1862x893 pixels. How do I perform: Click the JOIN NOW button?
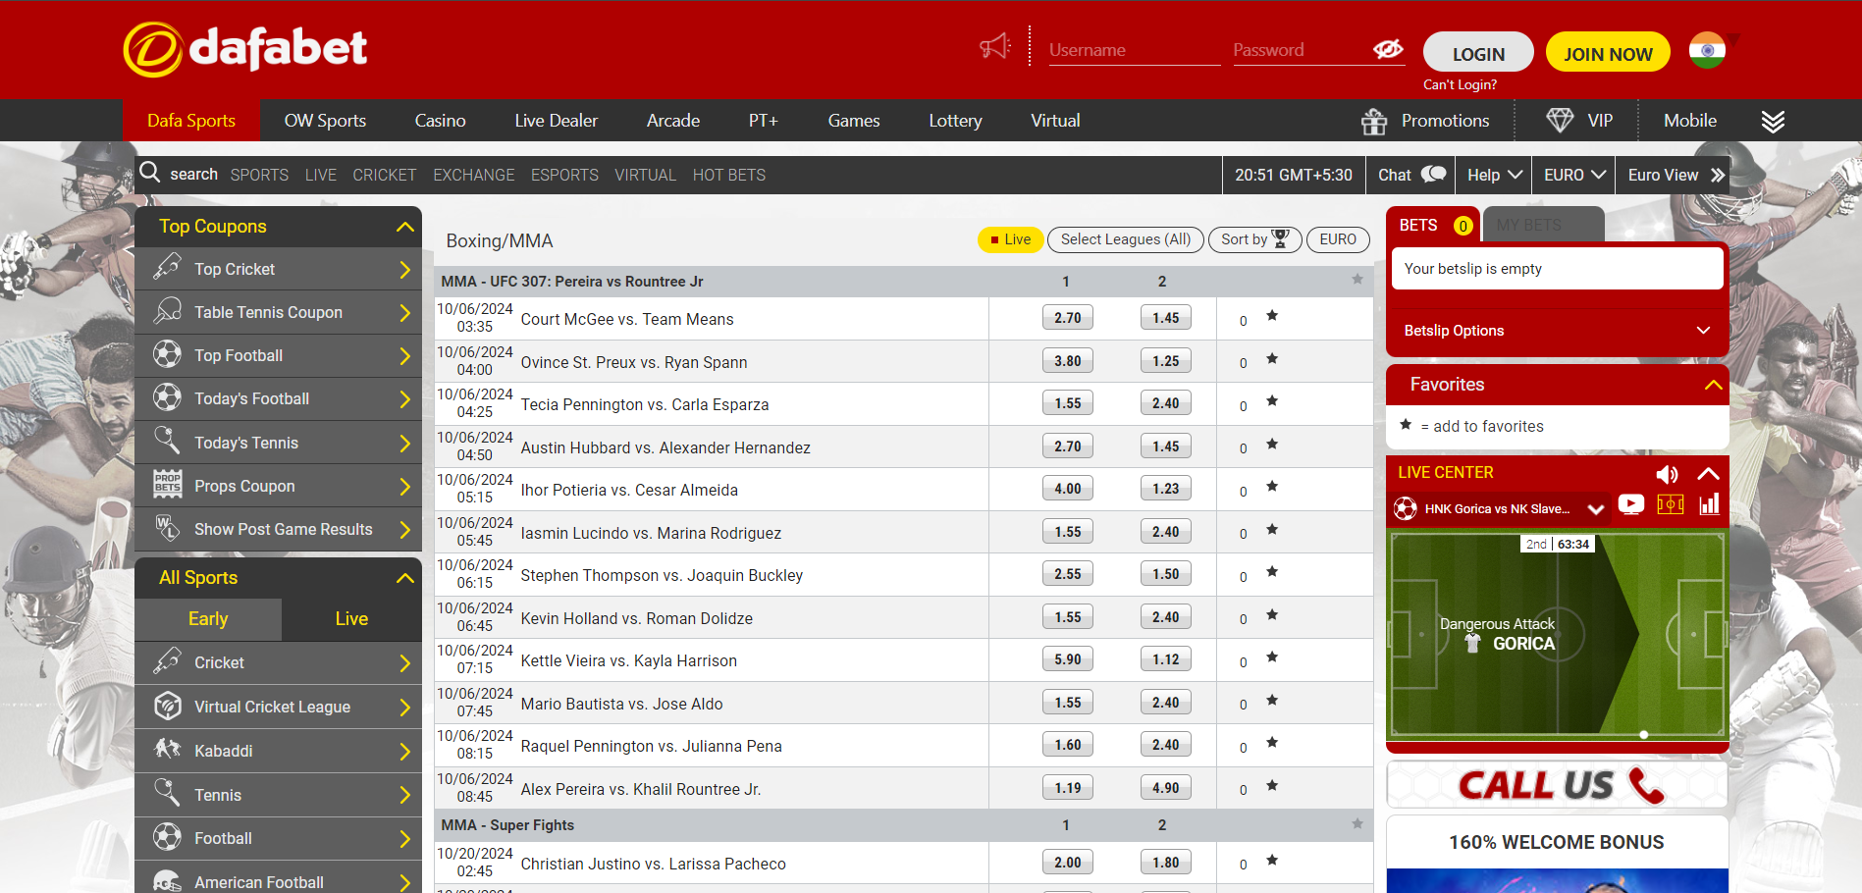(1608, 54)
